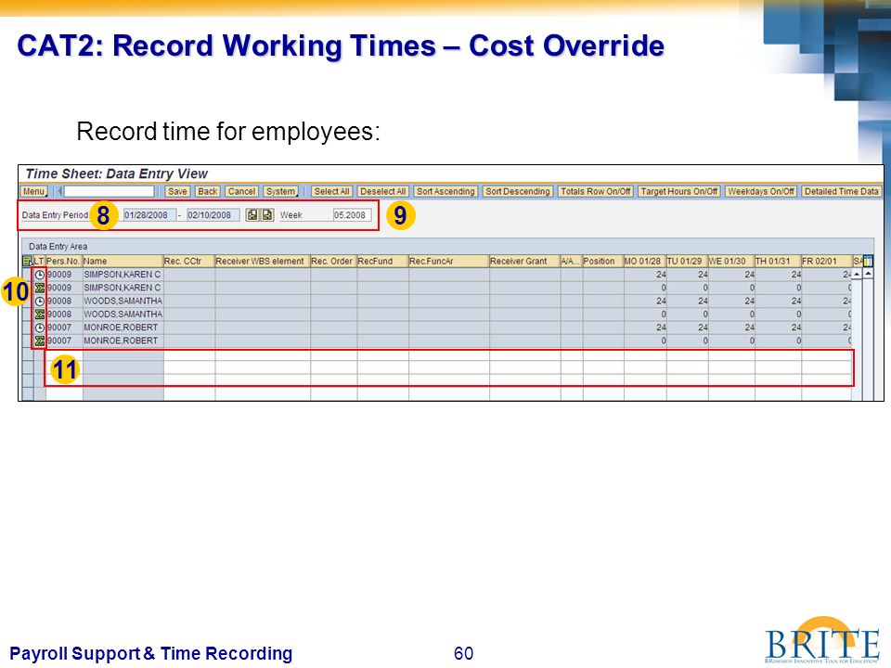Click TH 01/31 hours for first MONROE row
This screenshot has width=891, height=668.
(x=778, y=328)
